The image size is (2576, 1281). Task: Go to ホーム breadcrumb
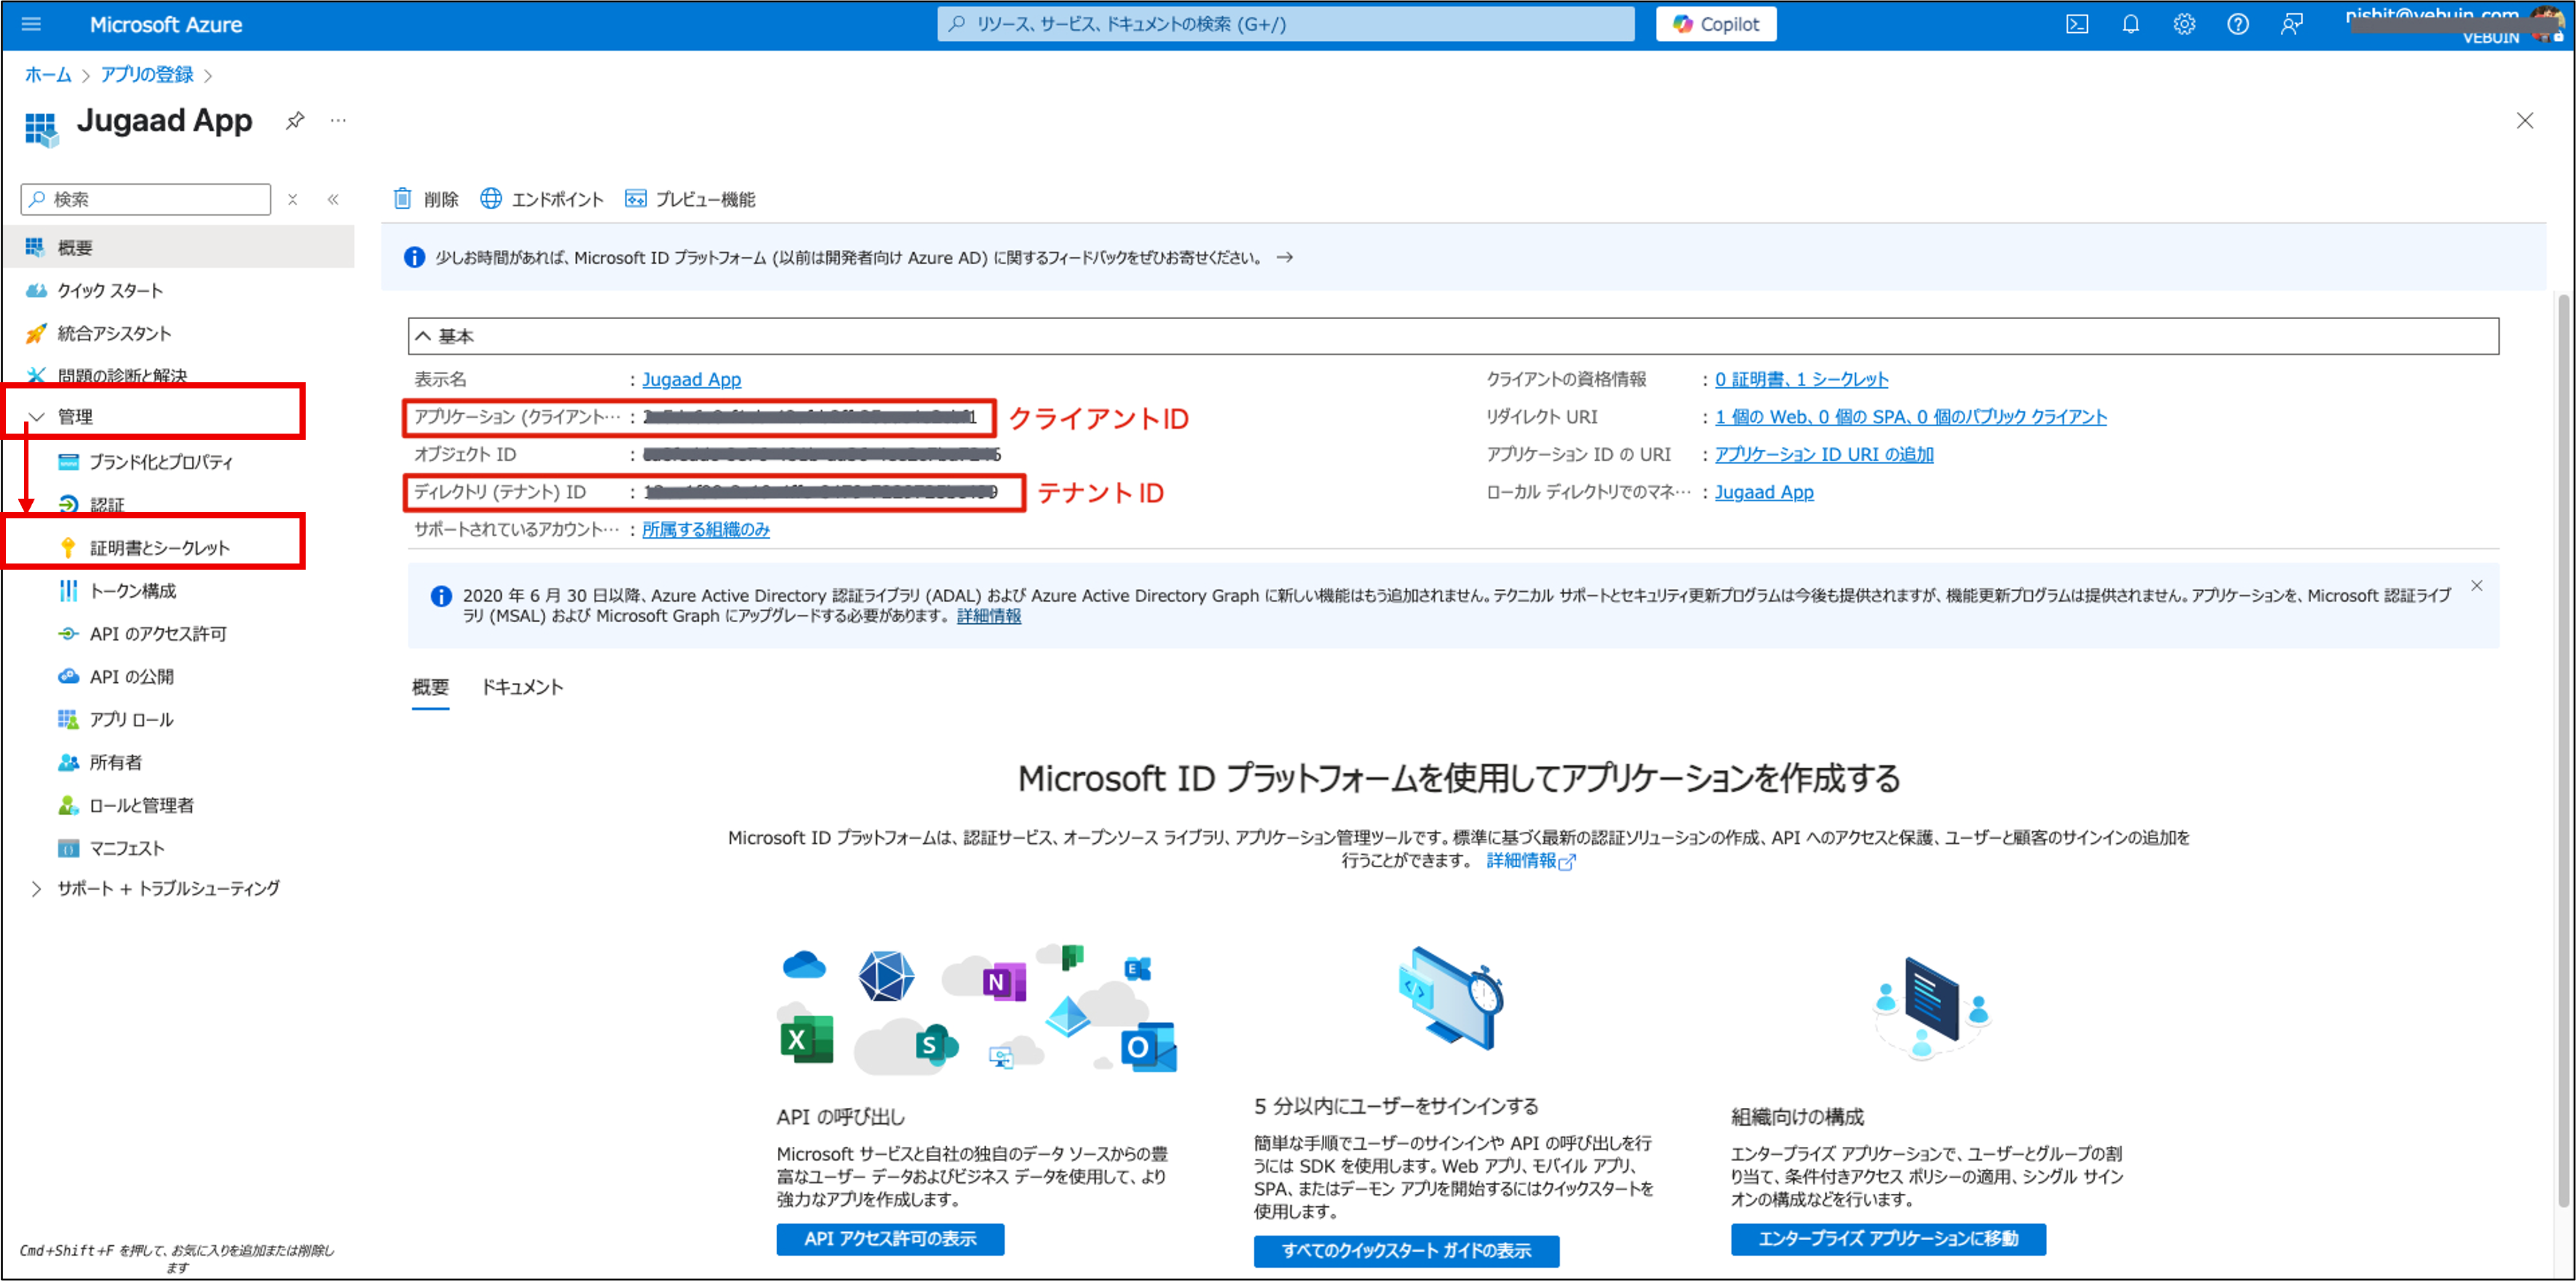click(x=48, y=74)
